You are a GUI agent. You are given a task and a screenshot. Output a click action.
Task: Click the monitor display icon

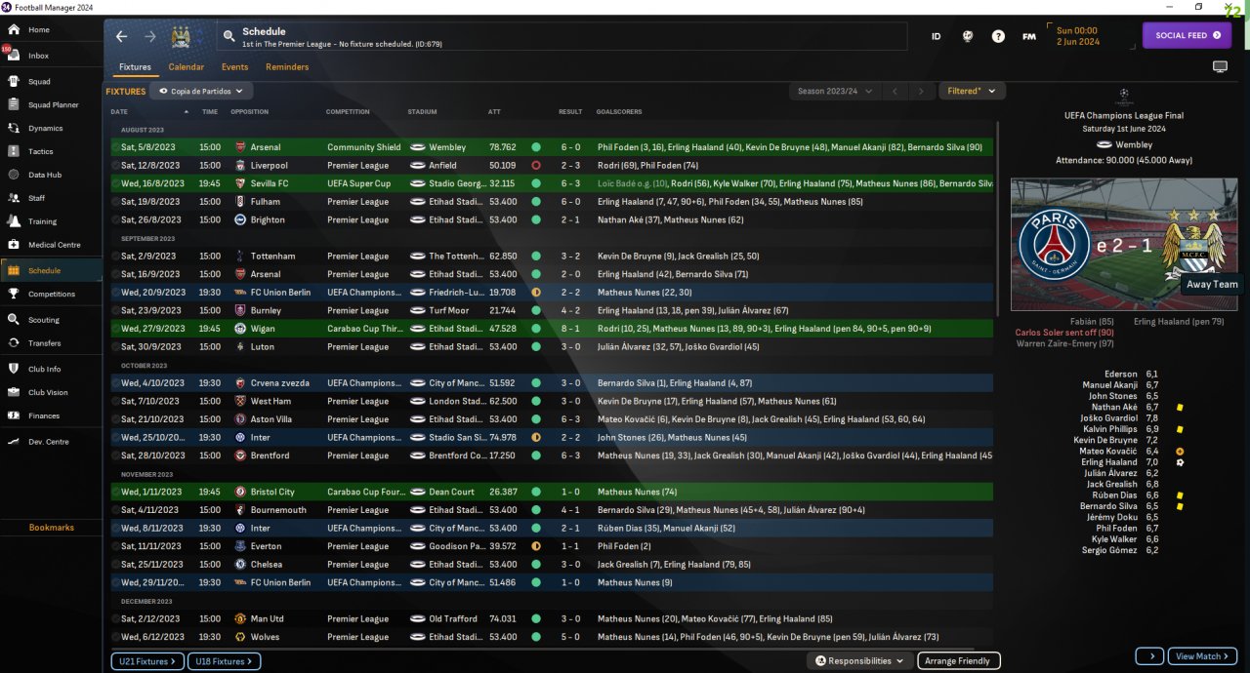(1220, 66)
